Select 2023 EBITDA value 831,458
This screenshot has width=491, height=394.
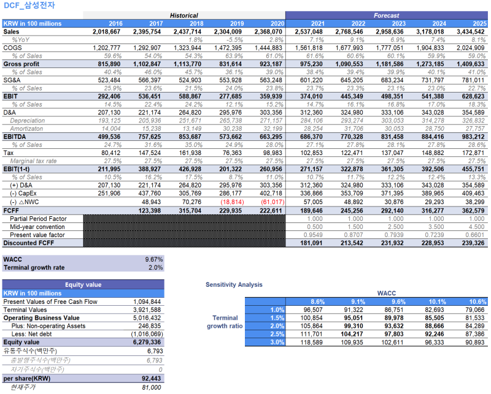[x=392, y=137]
